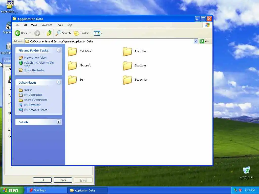The width and height of the screenshot is (259, 194).
Task: Select the Supermium folder icon
Action: point(127,80)
